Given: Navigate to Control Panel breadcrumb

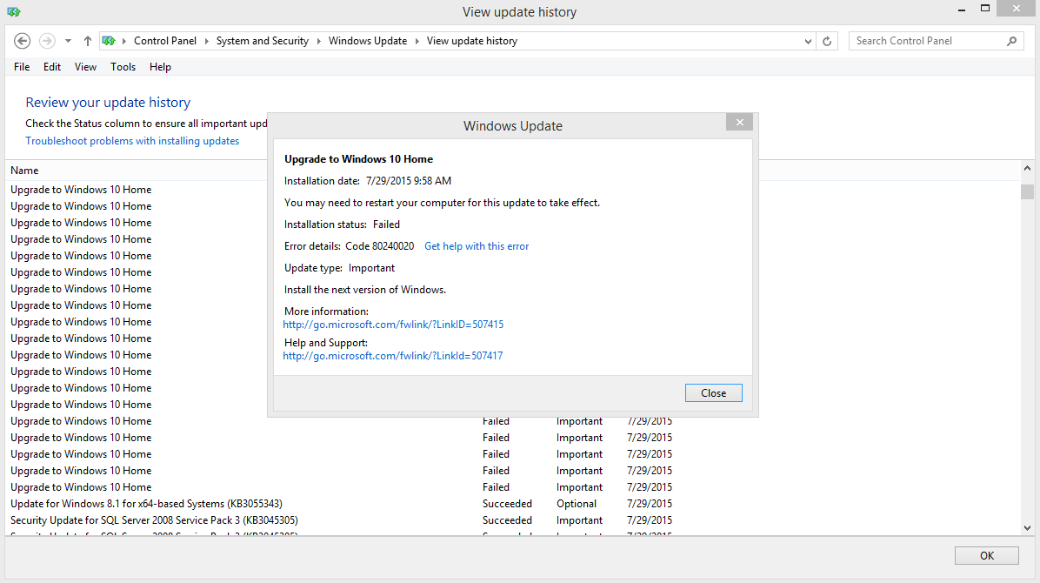Looking at the screenshot, I should pos(165,41).
